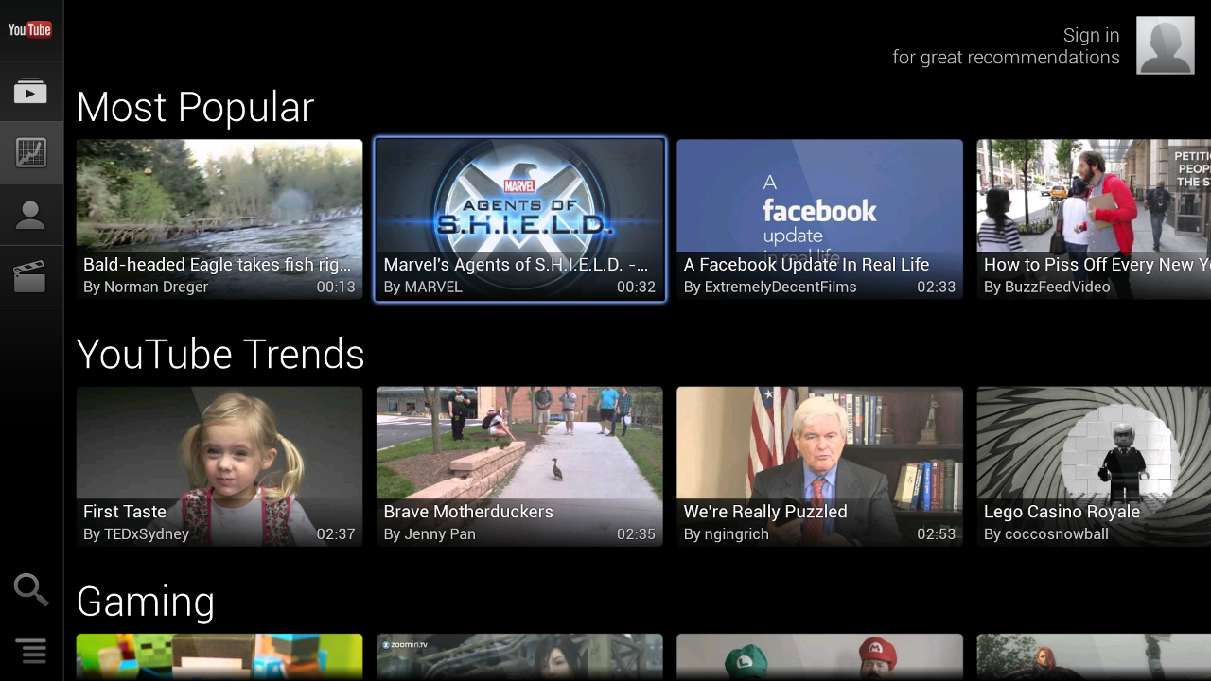The width and height of the screenshot is (1211, 681).
Task: Click the profile avatar placeholder
Action: (x=1165, y=45)
